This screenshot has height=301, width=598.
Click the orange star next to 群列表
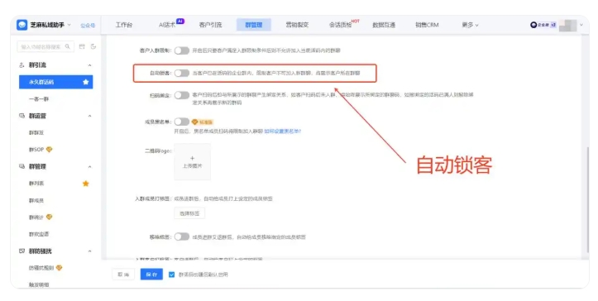pos(86,184)
